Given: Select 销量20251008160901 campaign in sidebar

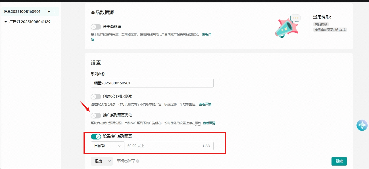Looking at the screenshot, I should tap(22, 12).
